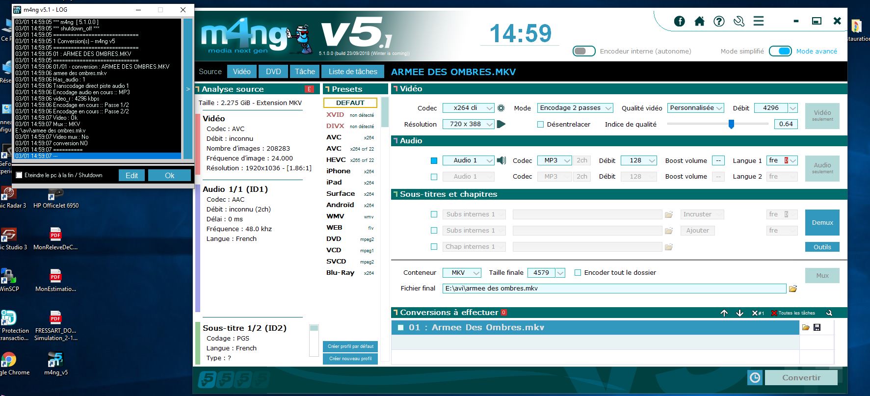Click the Indice de qualité 0.64 field

point(786,124)
